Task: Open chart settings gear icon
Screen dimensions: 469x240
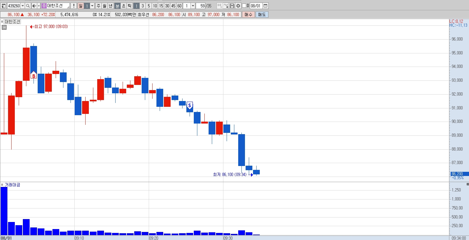Action: [x=238, y=6]
